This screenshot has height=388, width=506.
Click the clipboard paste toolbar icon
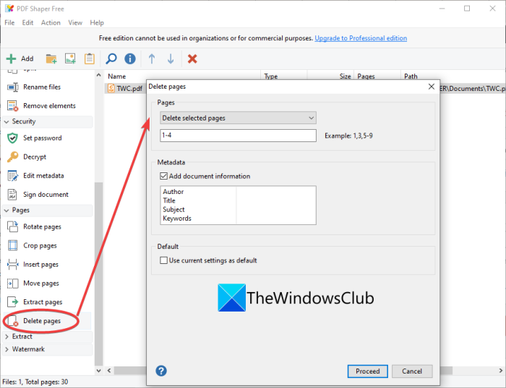(x=90, y=58)
